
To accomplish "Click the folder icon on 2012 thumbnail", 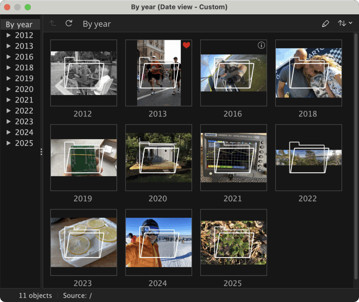I will pos(84,73).
